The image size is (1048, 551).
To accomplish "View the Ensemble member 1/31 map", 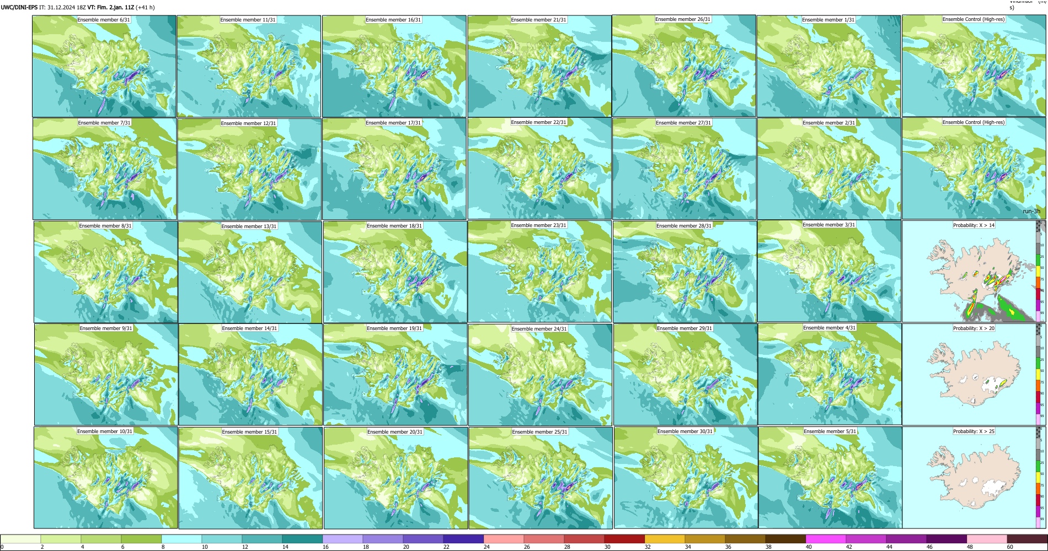I will click(829, 66).
